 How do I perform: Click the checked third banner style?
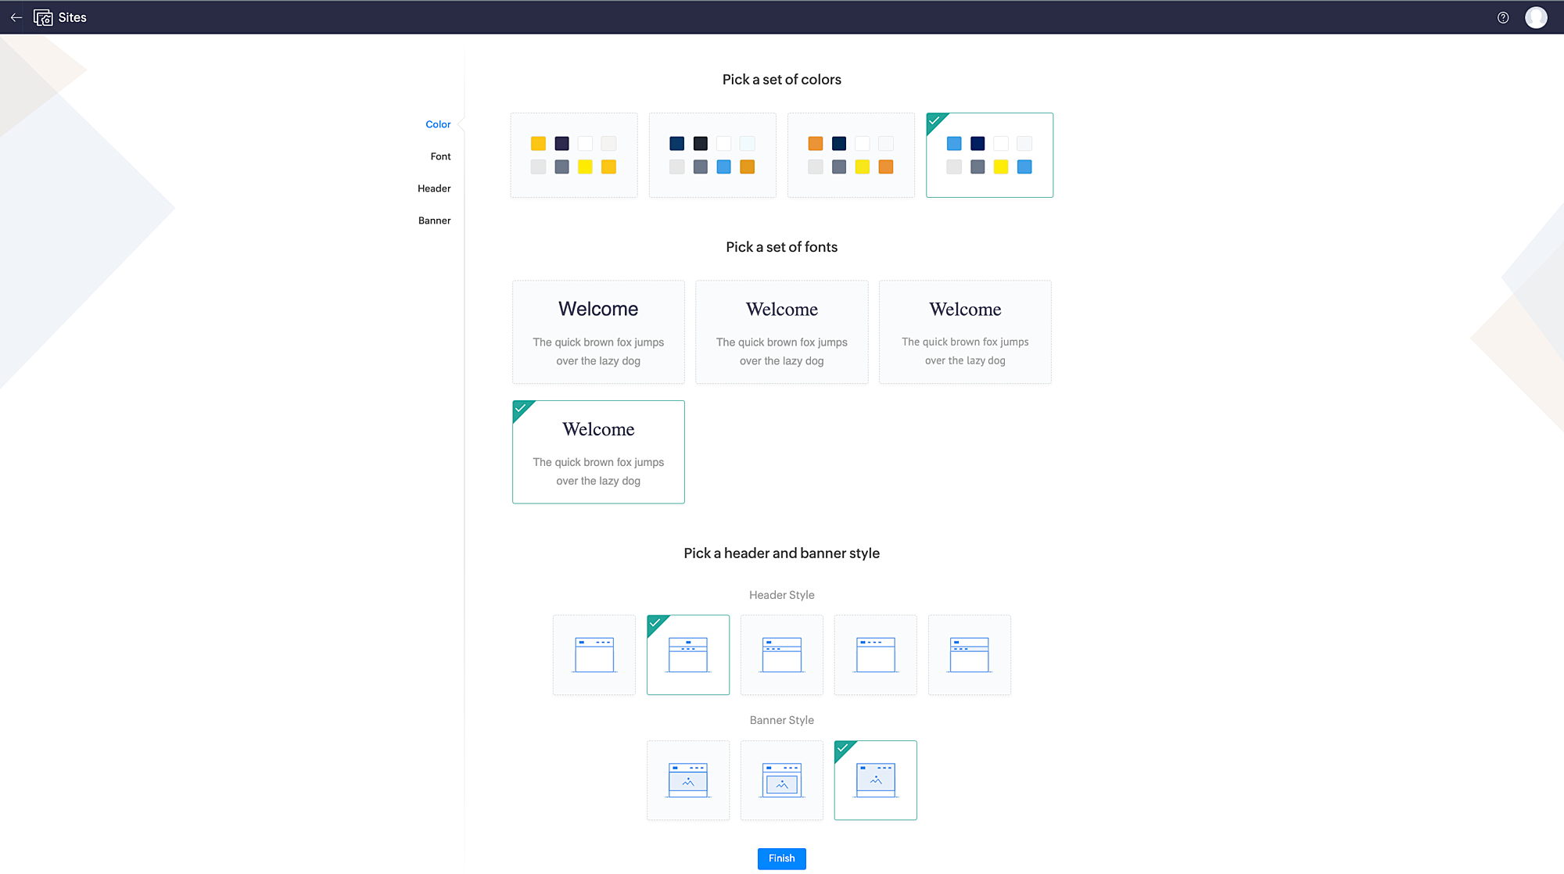click(876, 780)
